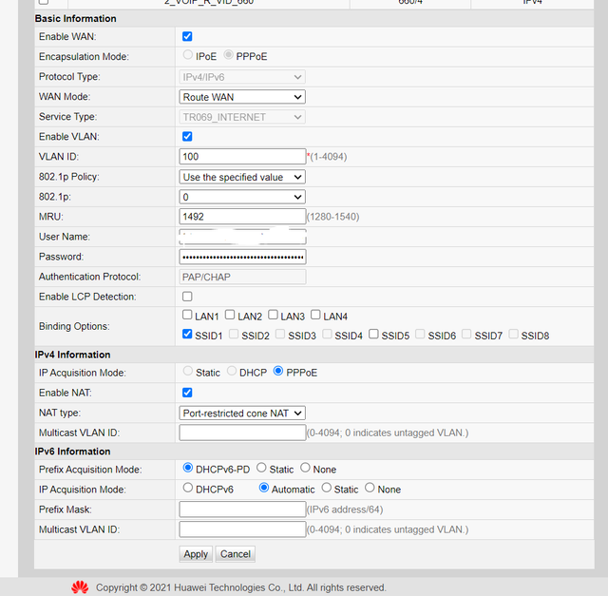
Task: Select IPoE encapsulation mode
Action: pyautogui.click(x=188, y=55)
